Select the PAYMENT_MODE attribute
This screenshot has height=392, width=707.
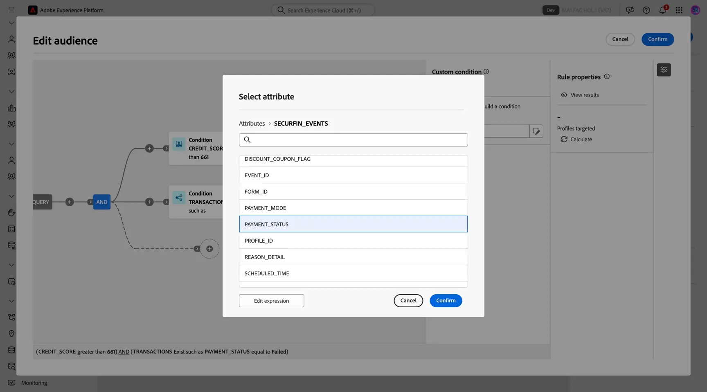point(353,208)
